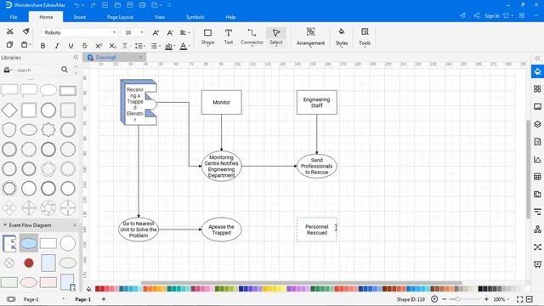Click the Print icon in title bar
This screenshot has width=544, height=306.
click(142, 5)
